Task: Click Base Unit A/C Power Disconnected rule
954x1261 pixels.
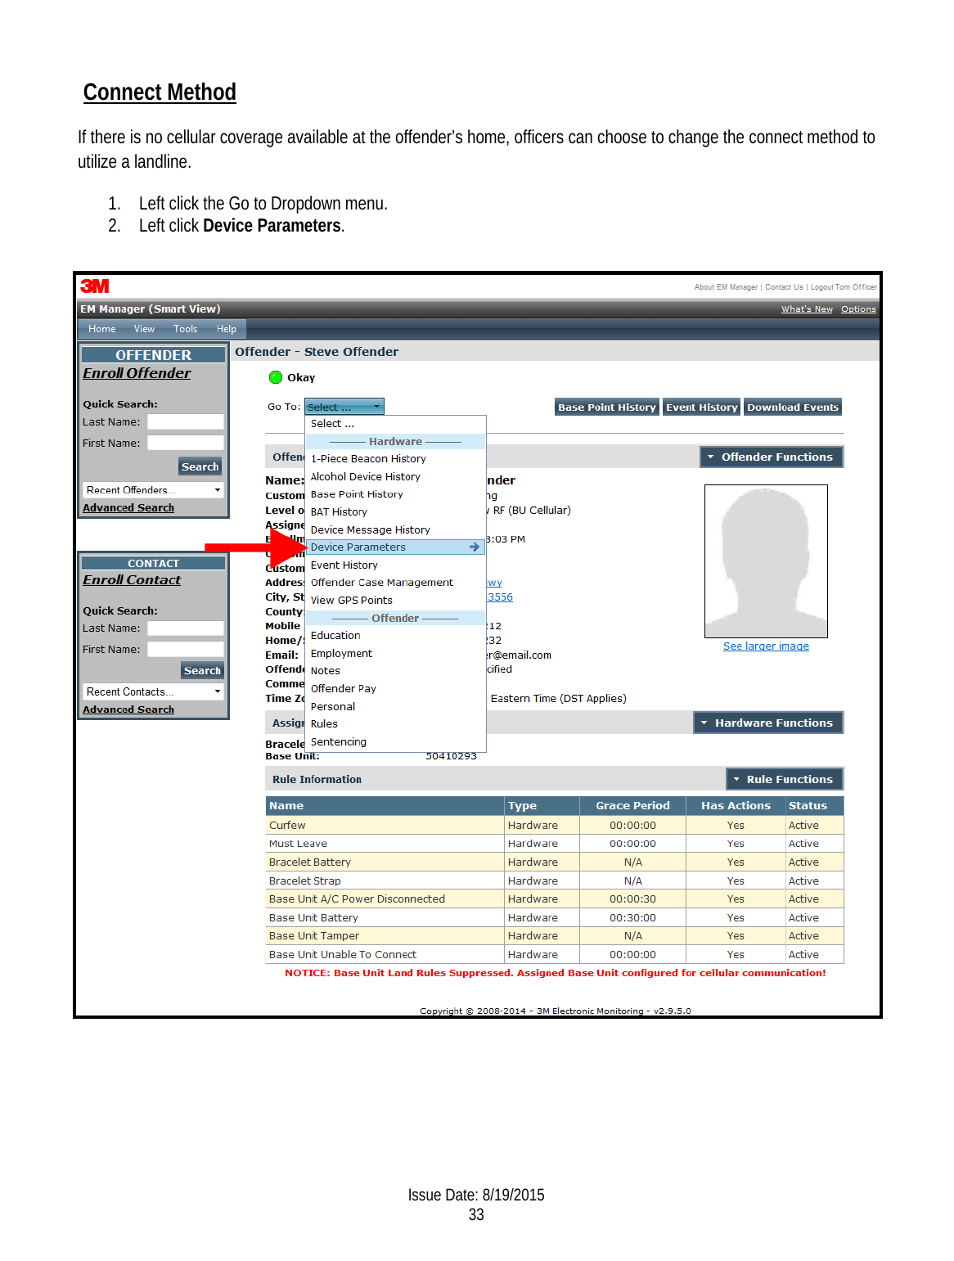Action: [x=554, y=898]
